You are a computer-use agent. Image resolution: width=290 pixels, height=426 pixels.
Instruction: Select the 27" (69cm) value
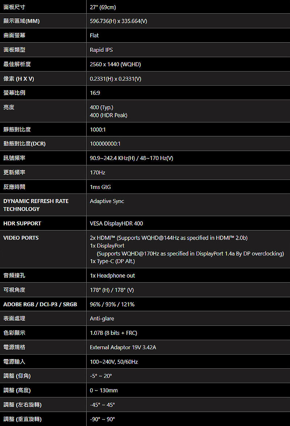click(x=103, y=7)
